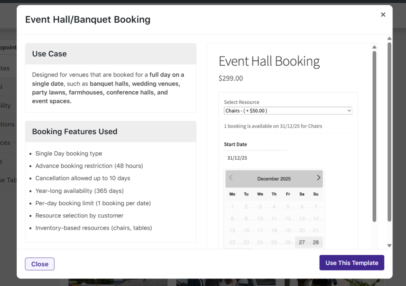
Task: Dismiss the dialog using the X icon
Action: pyautogui.click(x=383, y=14)
